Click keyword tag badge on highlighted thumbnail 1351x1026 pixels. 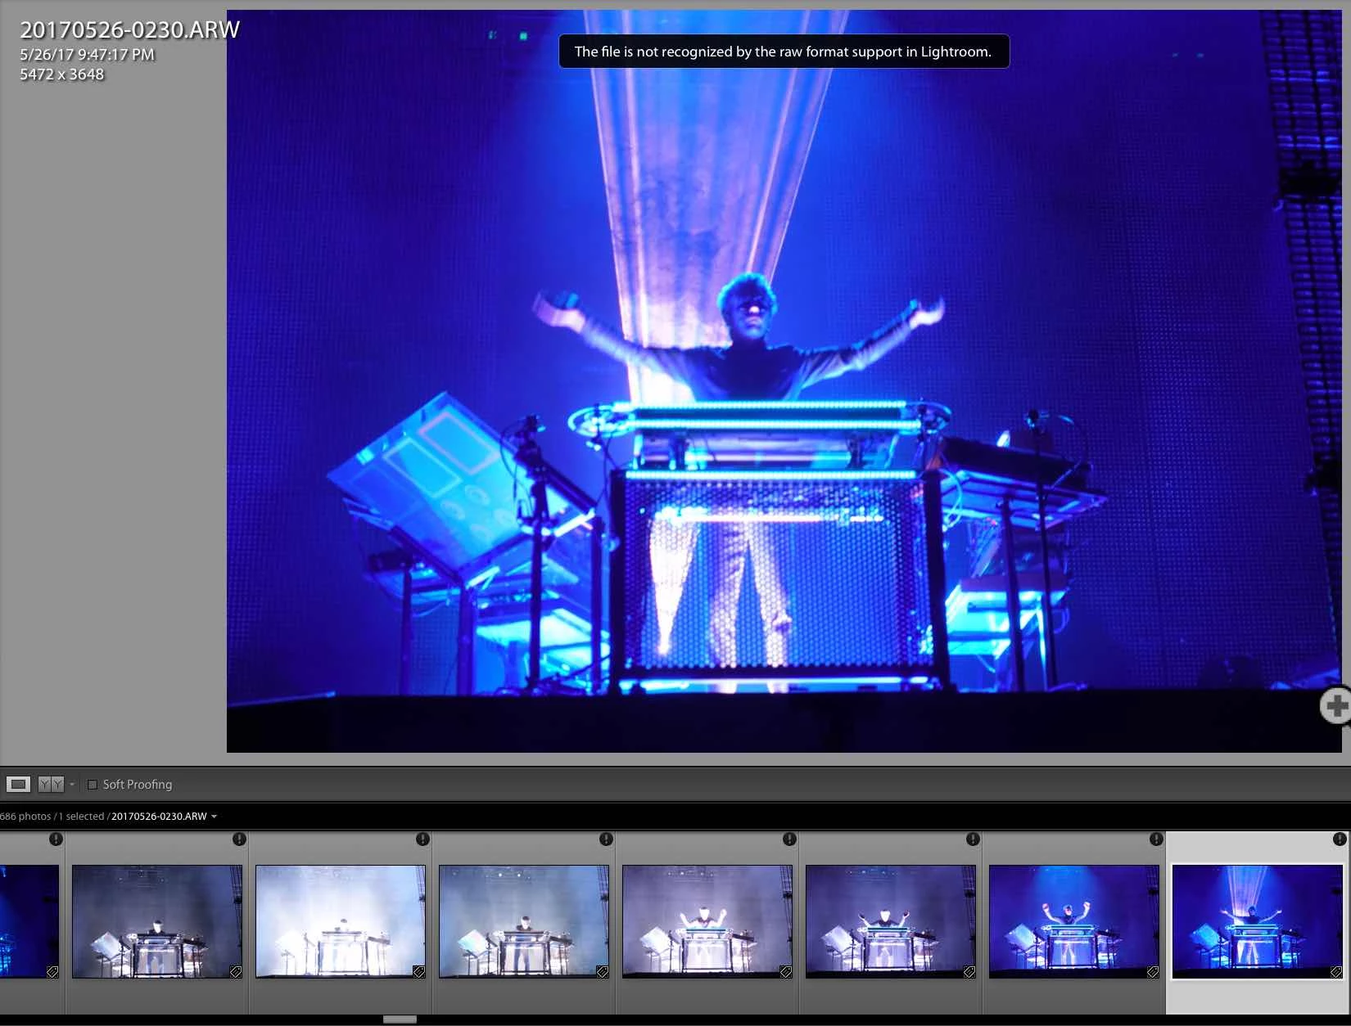tap(1335, 972)
